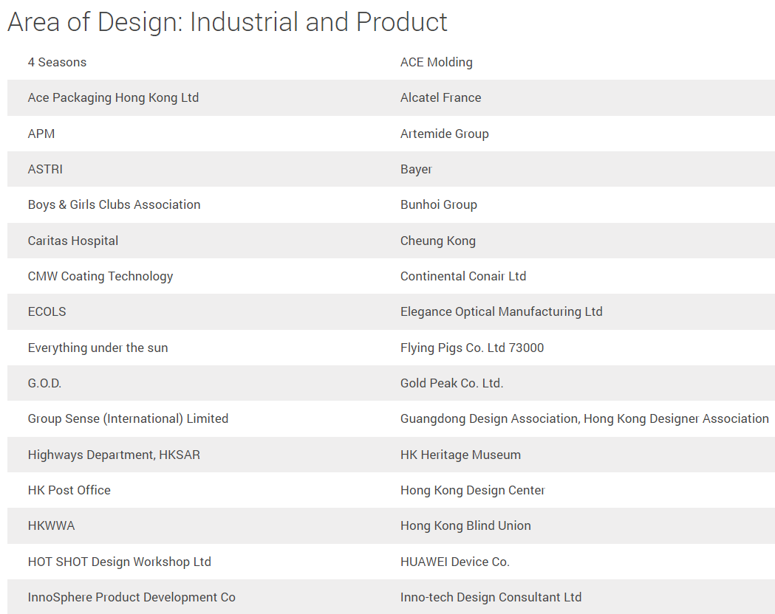
Task: Click the 'HKWWA' entry
Action: click(x=52, y=526)
